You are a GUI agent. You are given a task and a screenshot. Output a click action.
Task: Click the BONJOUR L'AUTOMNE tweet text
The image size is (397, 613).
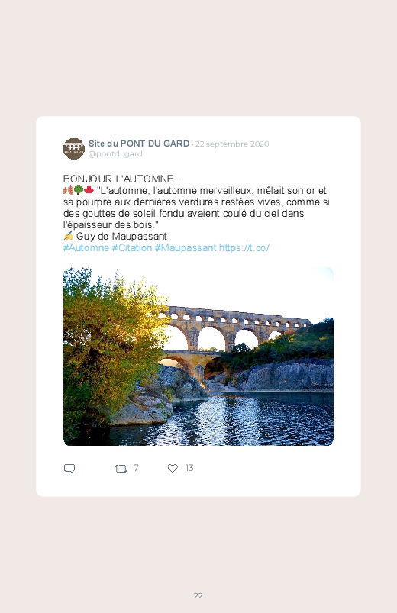(x=123, y=179)
